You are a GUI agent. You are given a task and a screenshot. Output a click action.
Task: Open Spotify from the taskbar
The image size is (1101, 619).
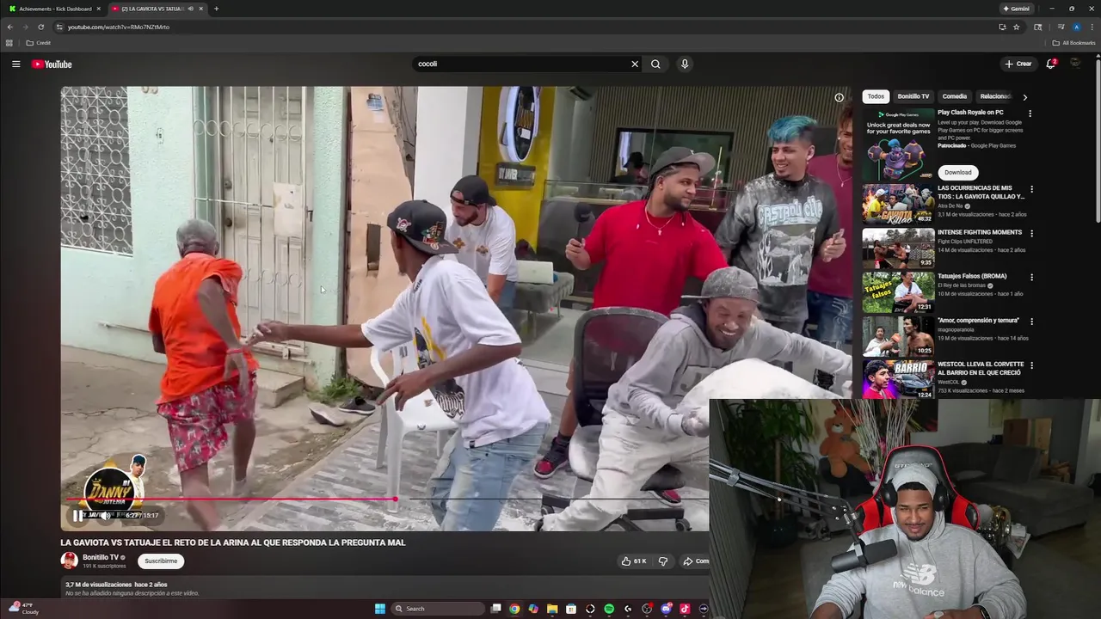[609, 609]
